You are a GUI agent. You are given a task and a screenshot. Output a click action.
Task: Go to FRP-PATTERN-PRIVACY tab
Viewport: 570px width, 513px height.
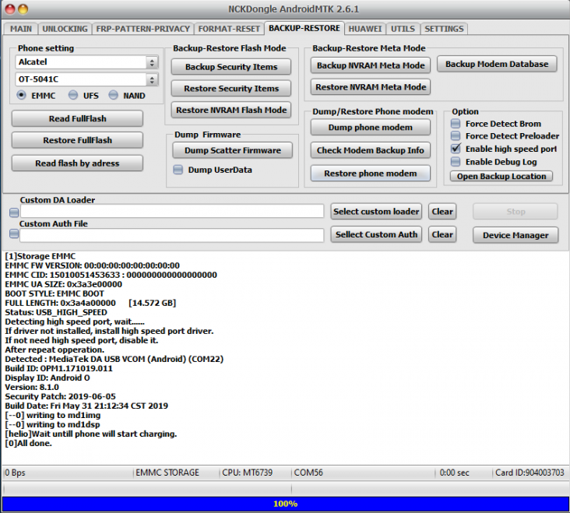pos(142,29)
